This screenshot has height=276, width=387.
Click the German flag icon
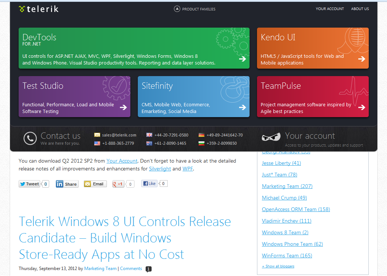coord(202,135)
